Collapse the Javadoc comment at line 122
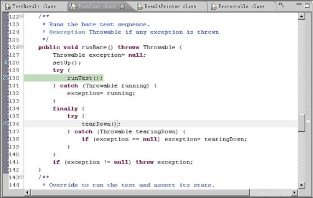 pos(21,16)
